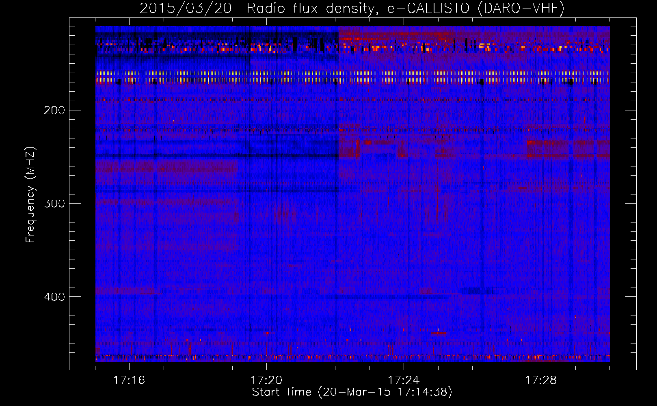This screenshot has width=657, height=406.
Task: Select the 200 frequency axis label
Action: point(54,110)
